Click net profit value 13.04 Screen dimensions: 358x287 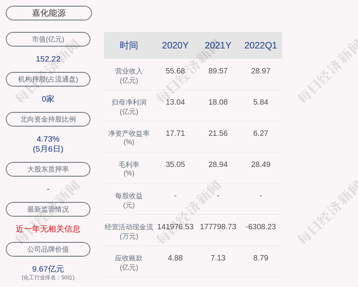[176, 102]
